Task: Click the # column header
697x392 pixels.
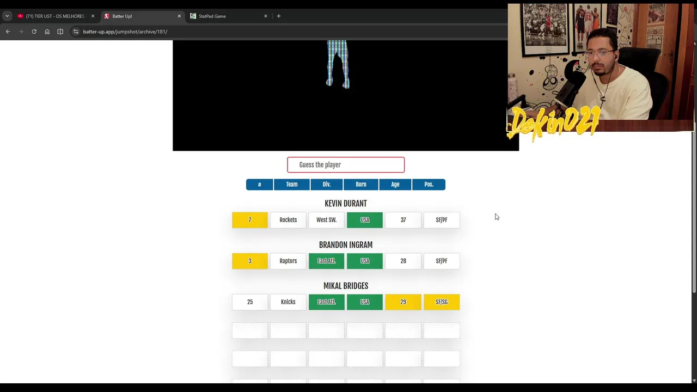Action: (259, 185)
